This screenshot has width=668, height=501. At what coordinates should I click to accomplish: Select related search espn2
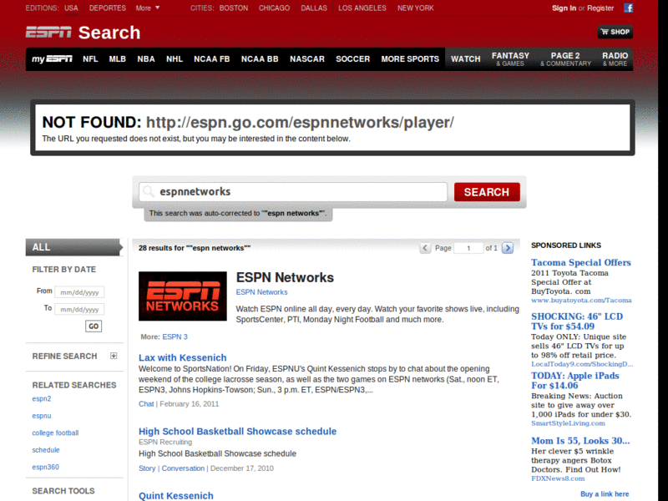point(41,399)
